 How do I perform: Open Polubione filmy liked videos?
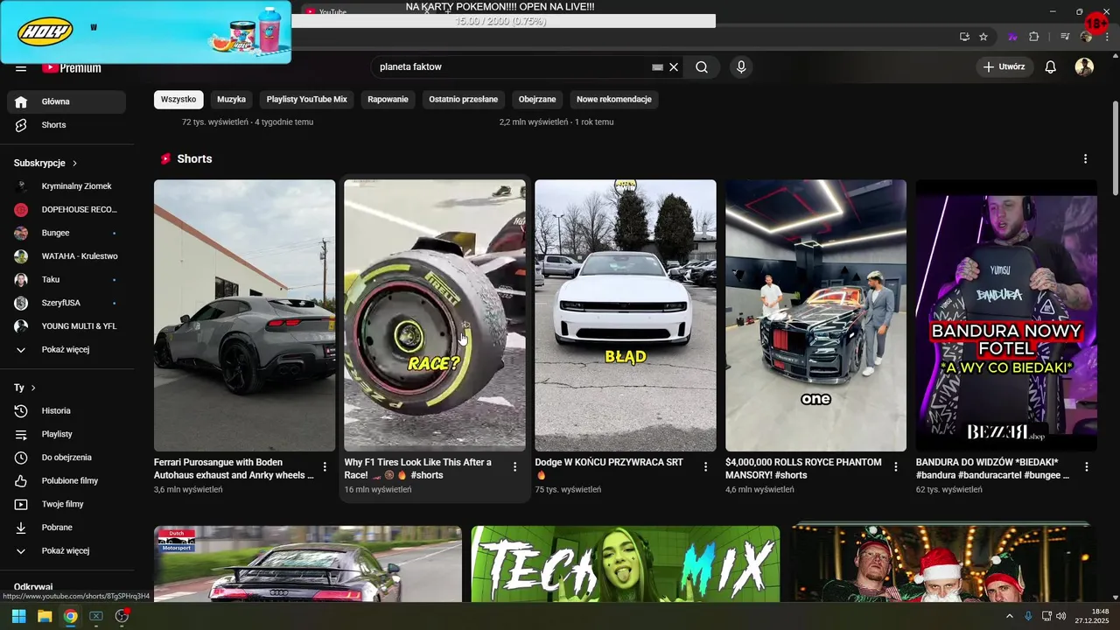(66, 481)
